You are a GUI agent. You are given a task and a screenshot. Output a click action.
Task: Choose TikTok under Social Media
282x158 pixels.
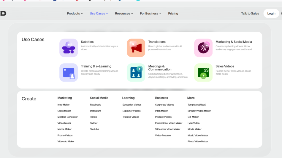click(94, 117)
